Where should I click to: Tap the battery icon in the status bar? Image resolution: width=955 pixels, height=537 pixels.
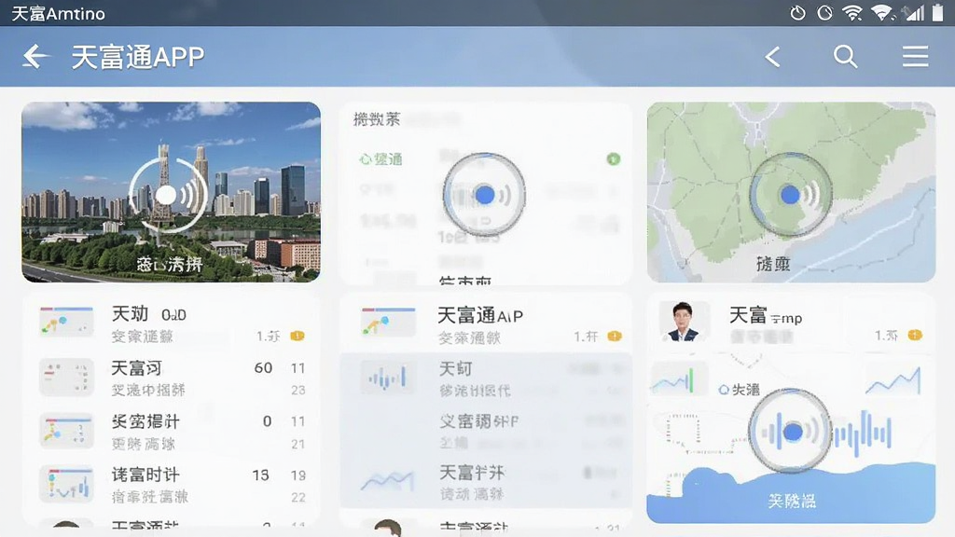point(938,13)
